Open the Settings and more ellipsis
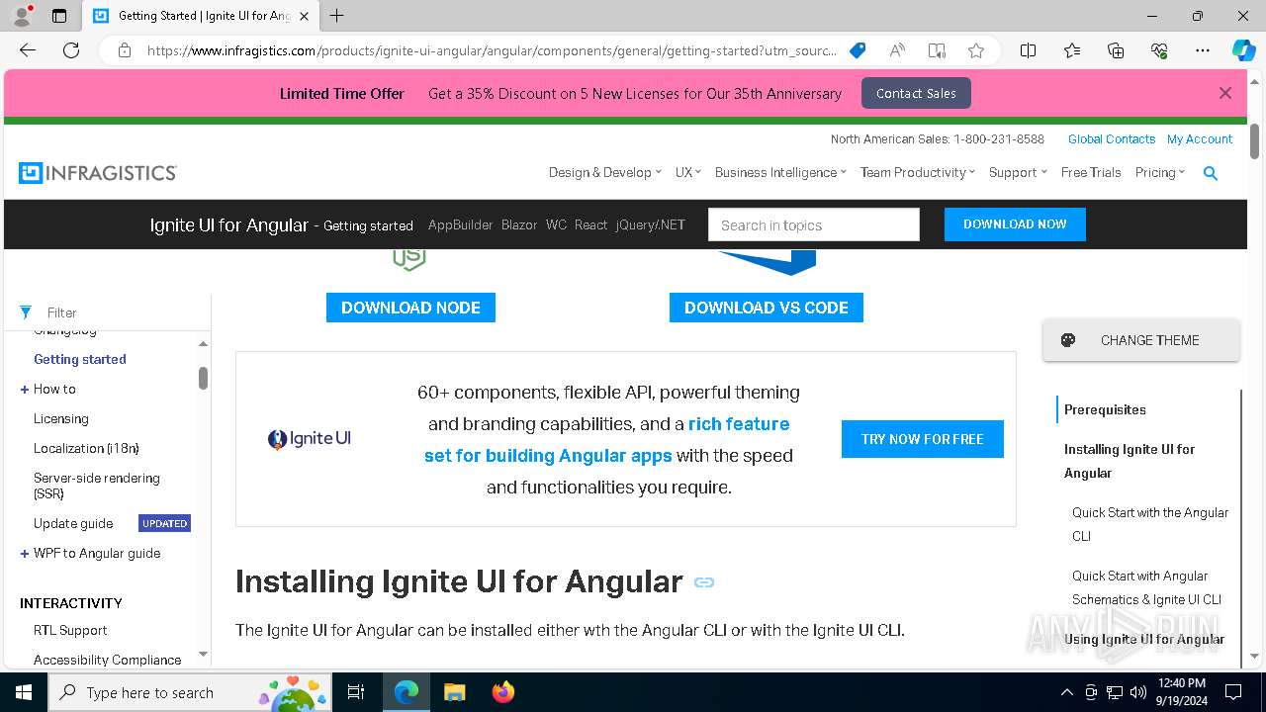 pos(1203,50)
